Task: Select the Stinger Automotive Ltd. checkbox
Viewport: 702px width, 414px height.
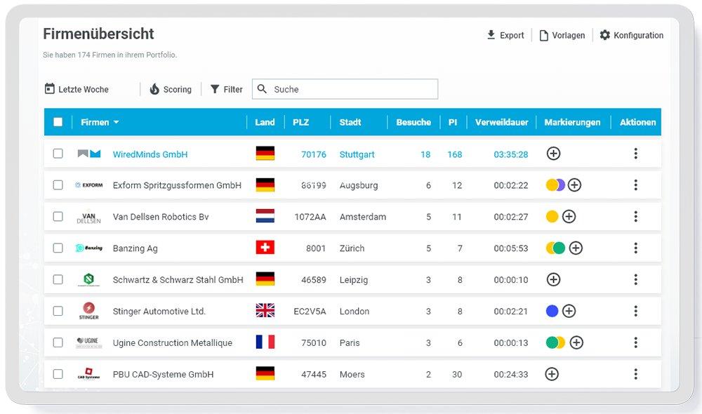Action: coord(58,311)
